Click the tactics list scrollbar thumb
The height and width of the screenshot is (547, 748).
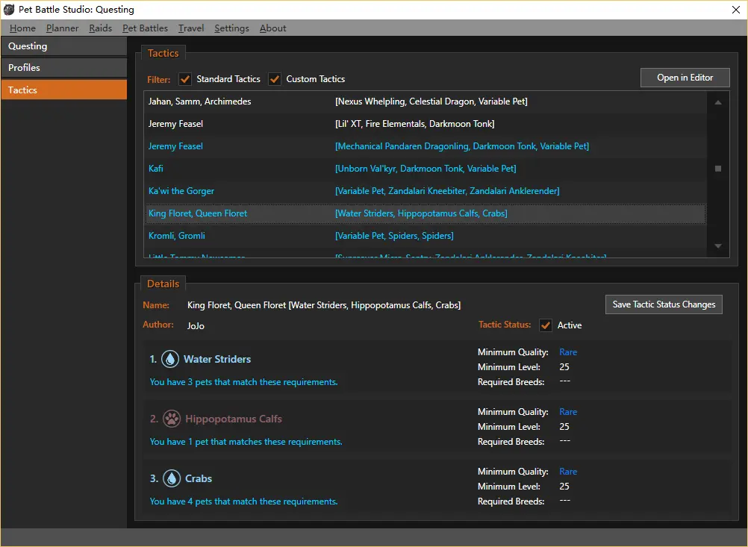[x=718, y=169]
